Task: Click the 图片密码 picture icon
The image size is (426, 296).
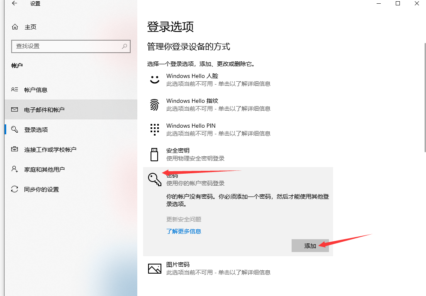Action: [154, 269]
